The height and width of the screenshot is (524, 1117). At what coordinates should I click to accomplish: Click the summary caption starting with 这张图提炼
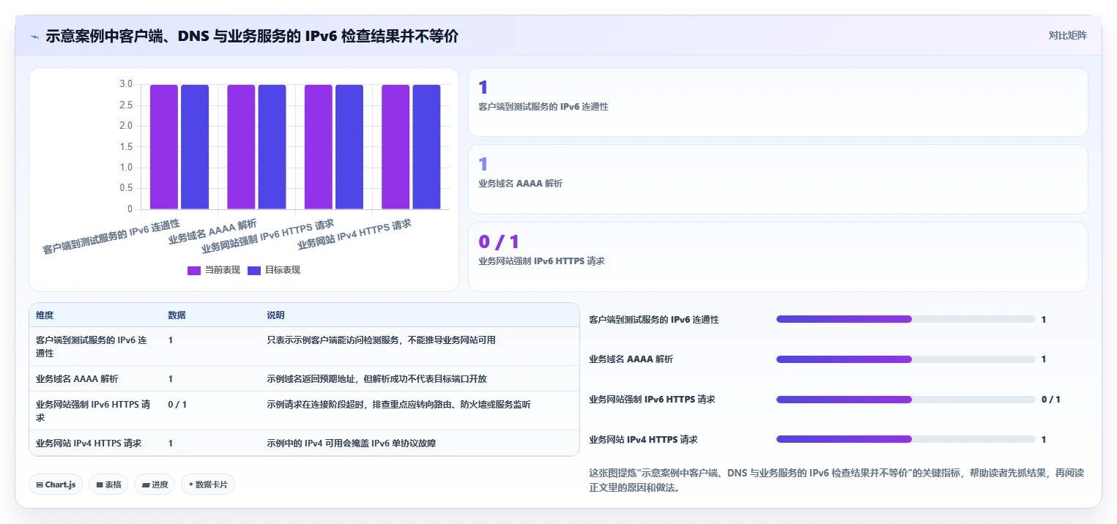pos(836,481)
